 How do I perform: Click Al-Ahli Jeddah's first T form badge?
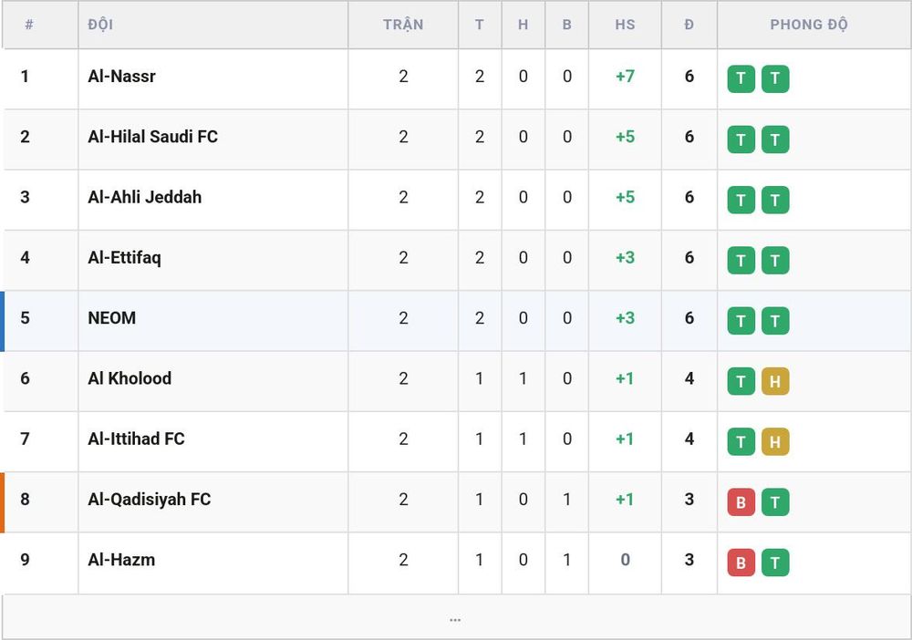click(741, 200)
